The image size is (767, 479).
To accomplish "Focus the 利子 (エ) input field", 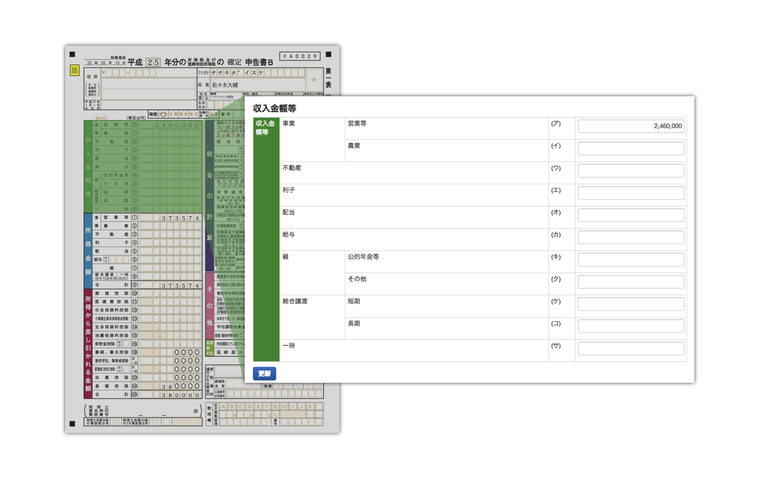I will pyautogui.click(x=630, y=193).
